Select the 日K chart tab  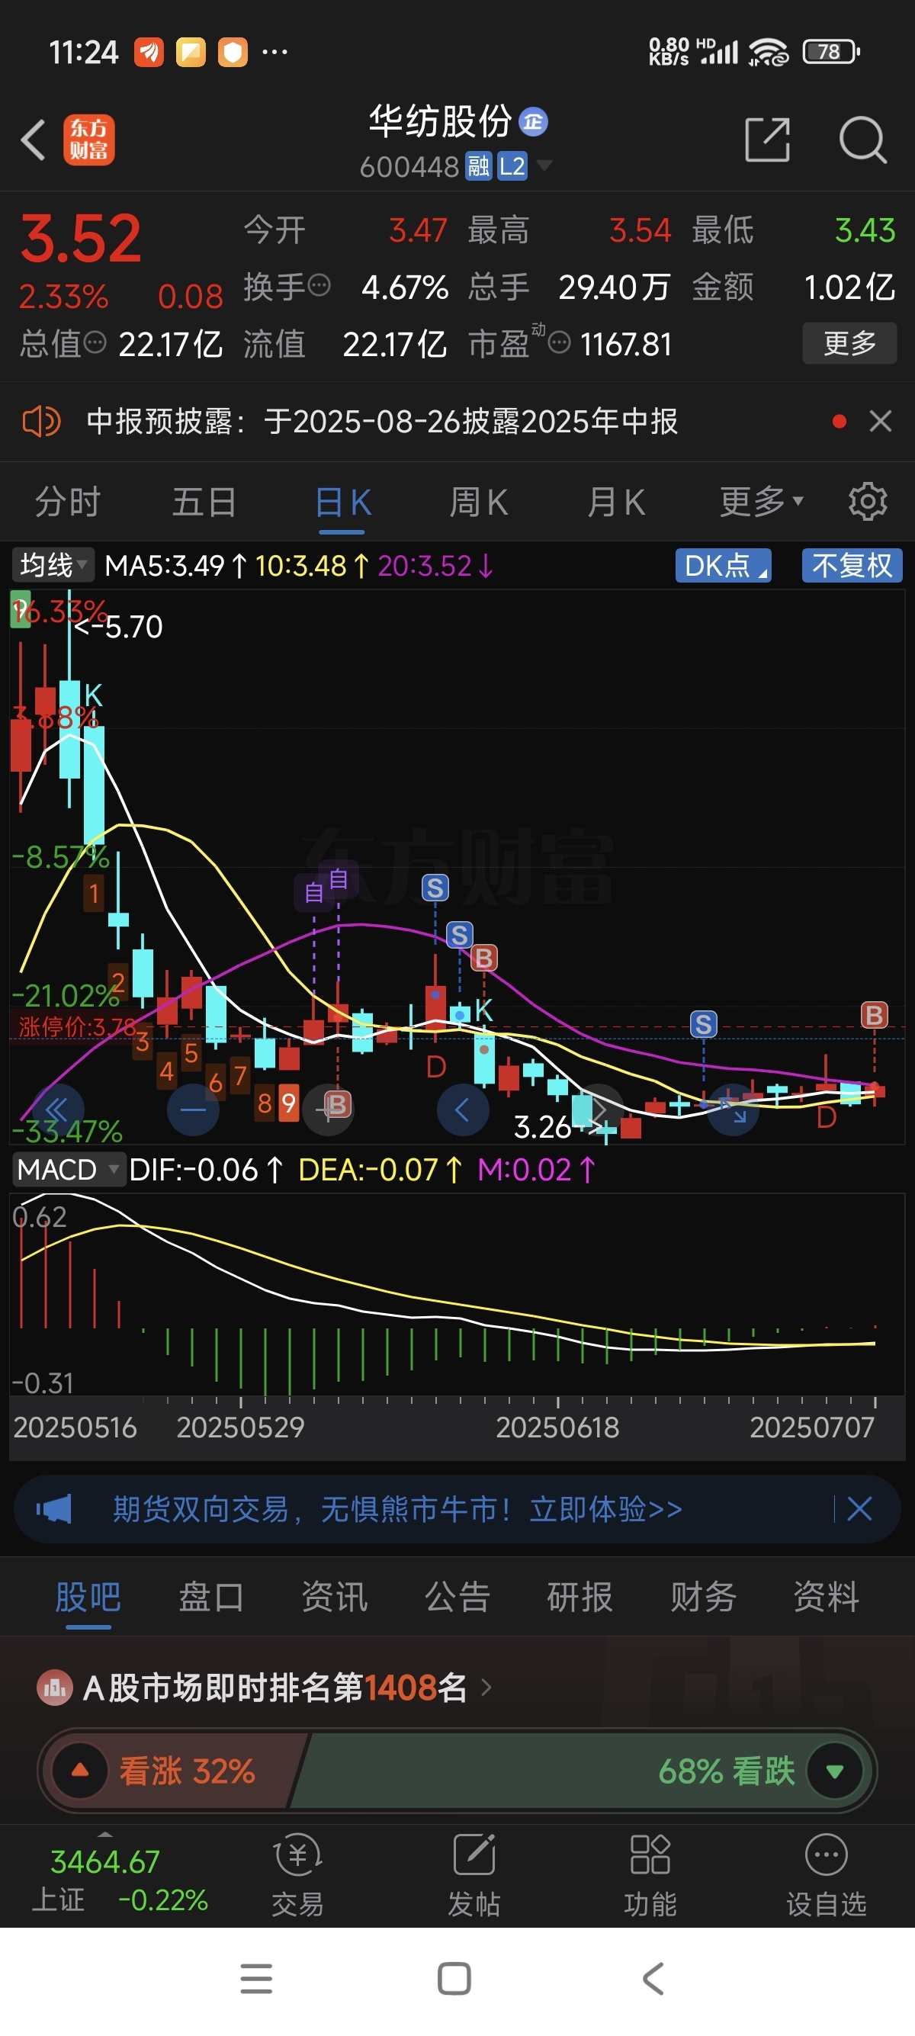pyautogui.click(x=343, y=502)
